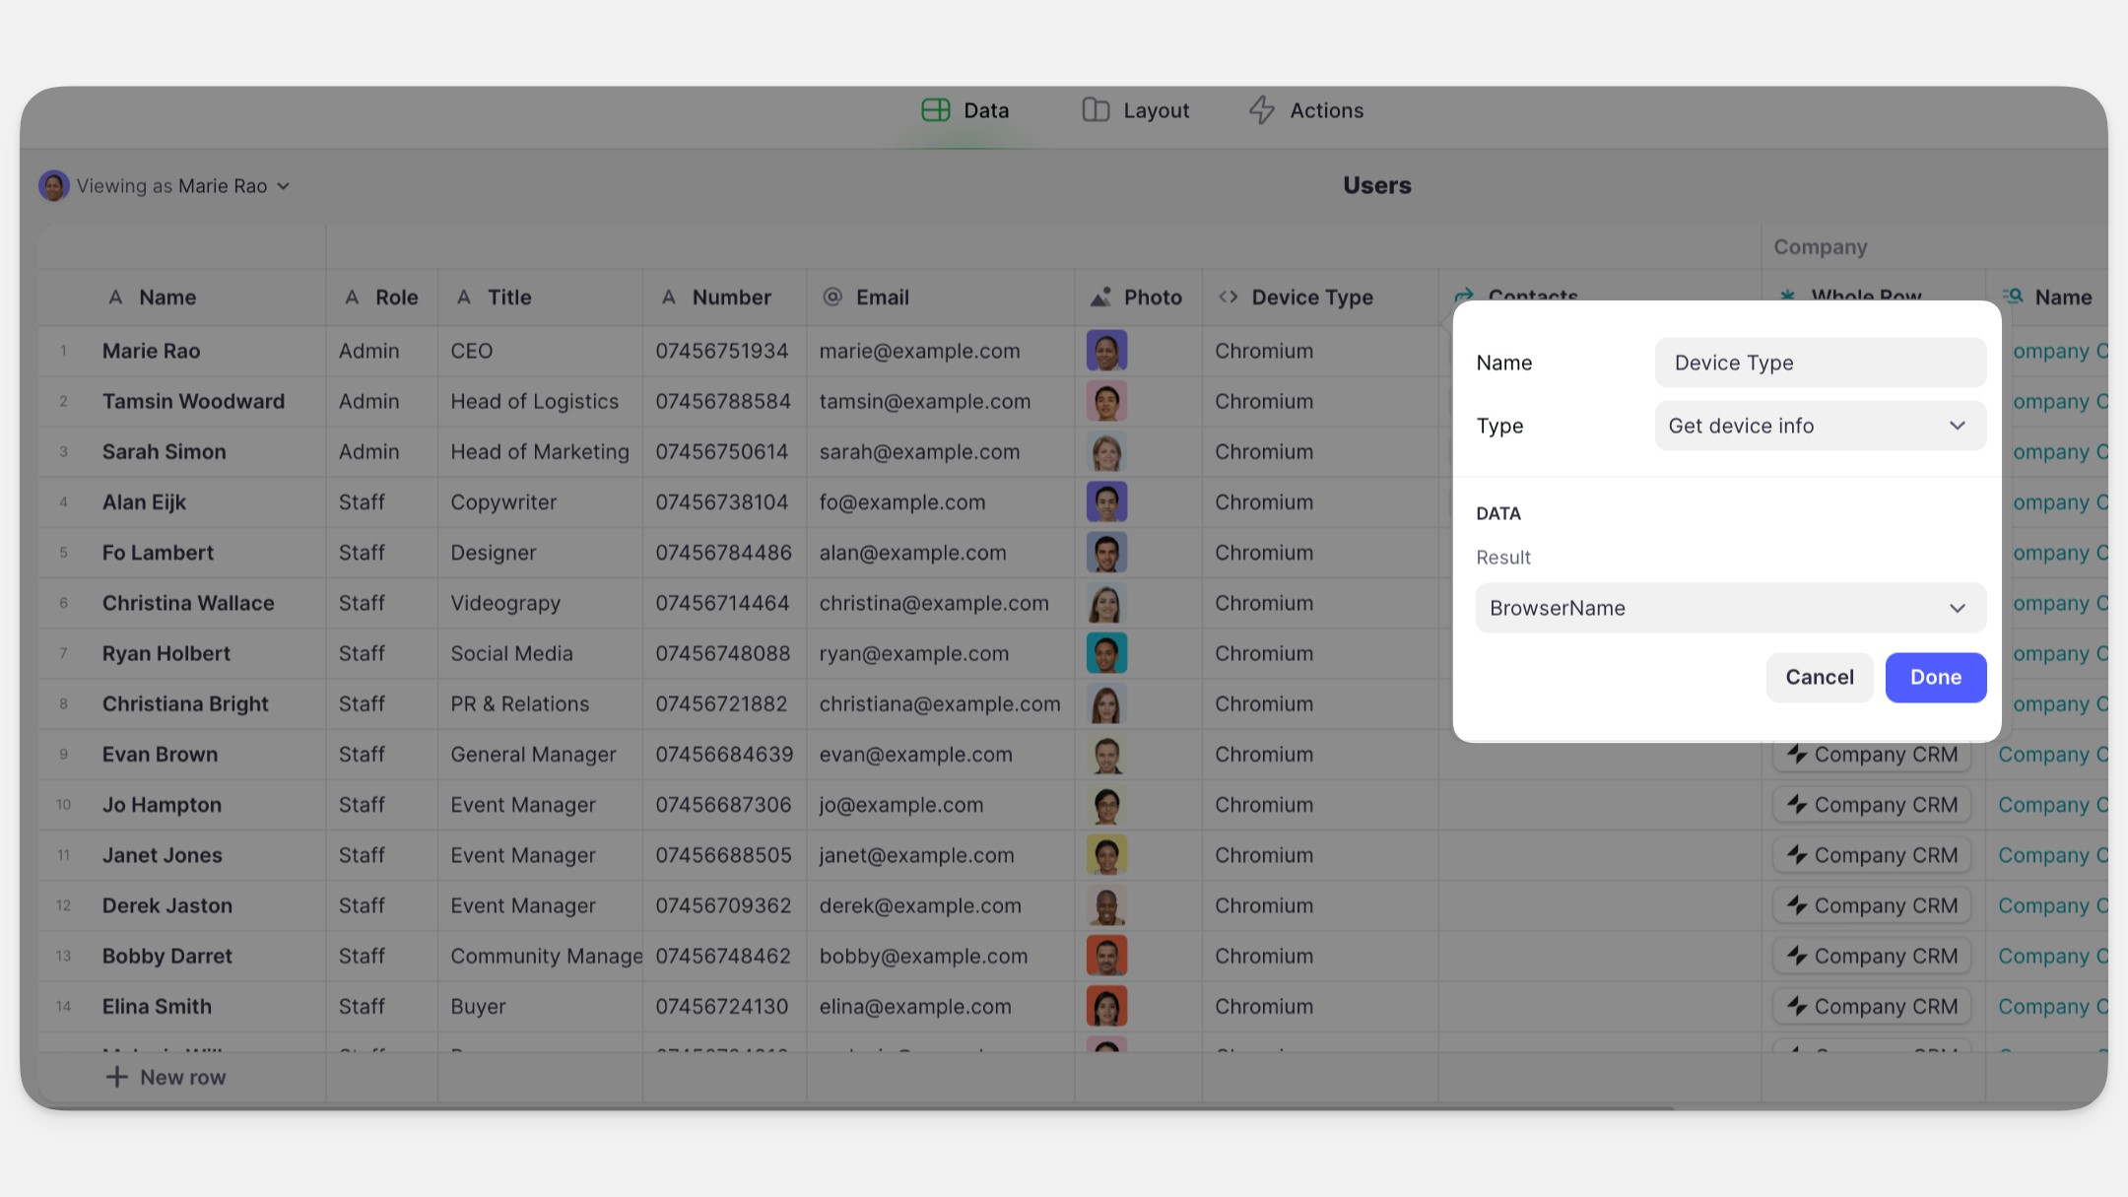
Task: Click the Name field containing Device Type
Action: coord(1820,363)
